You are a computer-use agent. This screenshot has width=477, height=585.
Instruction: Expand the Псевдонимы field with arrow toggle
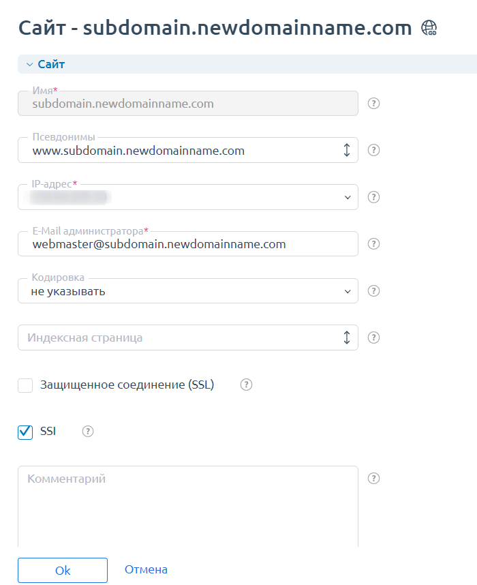347,151
